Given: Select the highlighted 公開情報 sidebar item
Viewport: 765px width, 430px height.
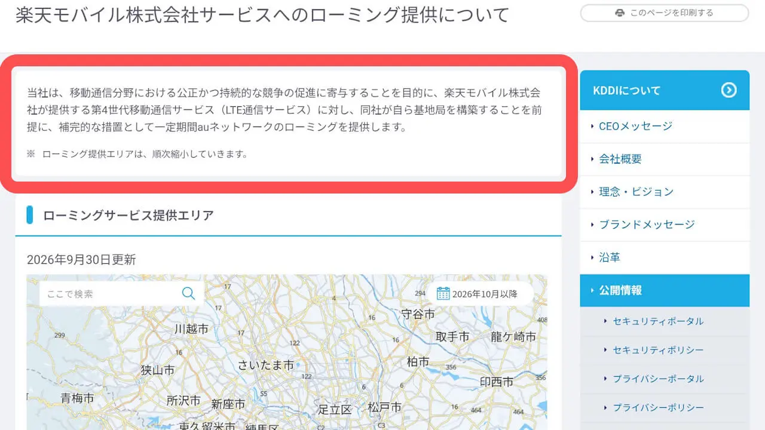Looking at the screenshot, I should 665,290.
